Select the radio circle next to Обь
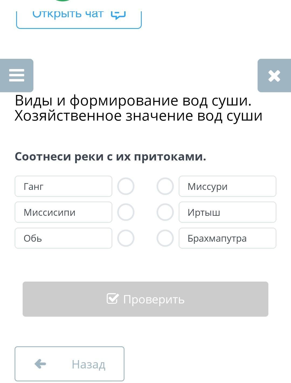The width and height of the screenshot is (291, 383). (126, 238)
